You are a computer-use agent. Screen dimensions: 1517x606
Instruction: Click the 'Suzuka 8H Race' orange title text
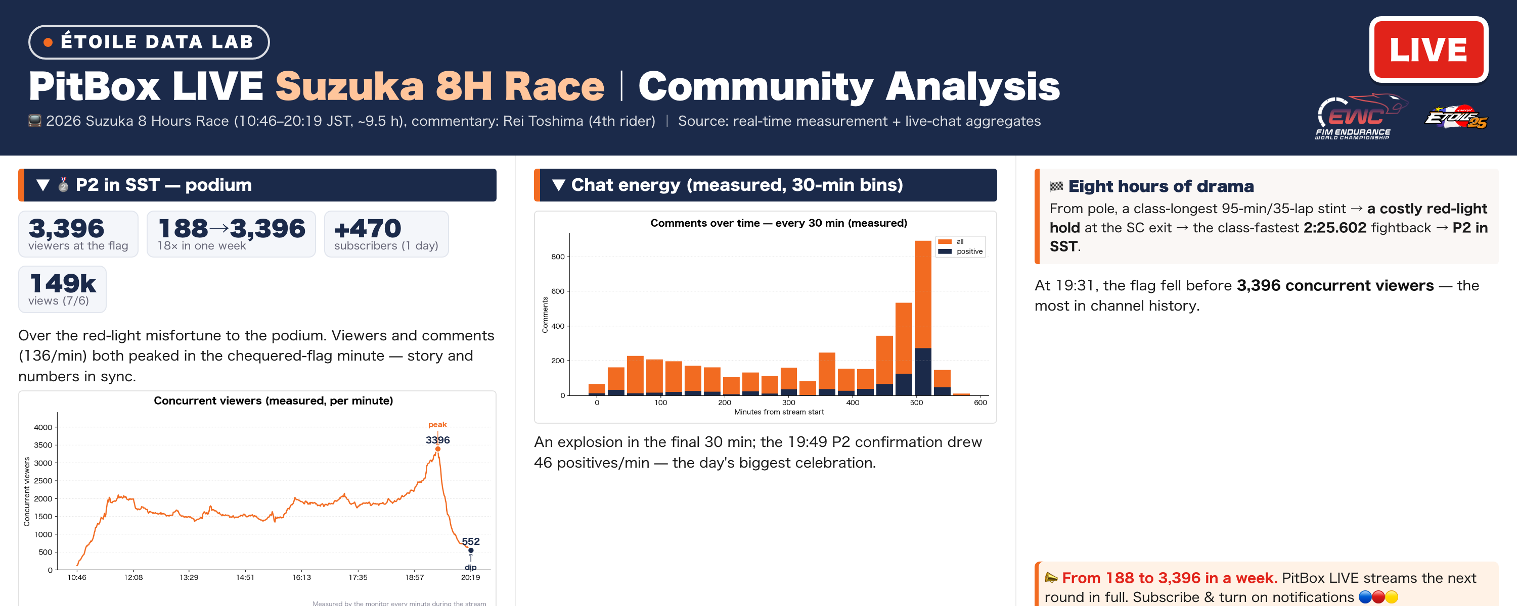point(440,86)
